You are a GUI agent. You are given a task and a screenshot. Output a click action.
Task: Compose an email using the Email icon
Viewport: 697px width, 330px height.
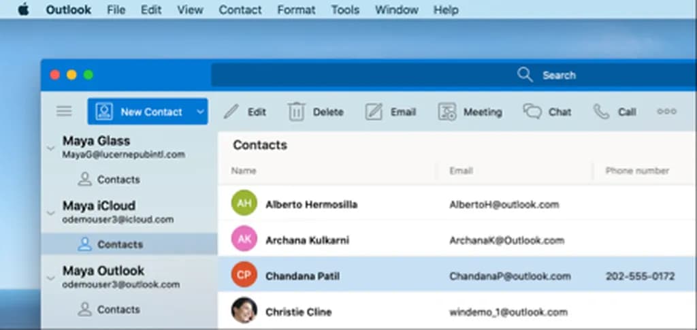[x=374, y=112]
